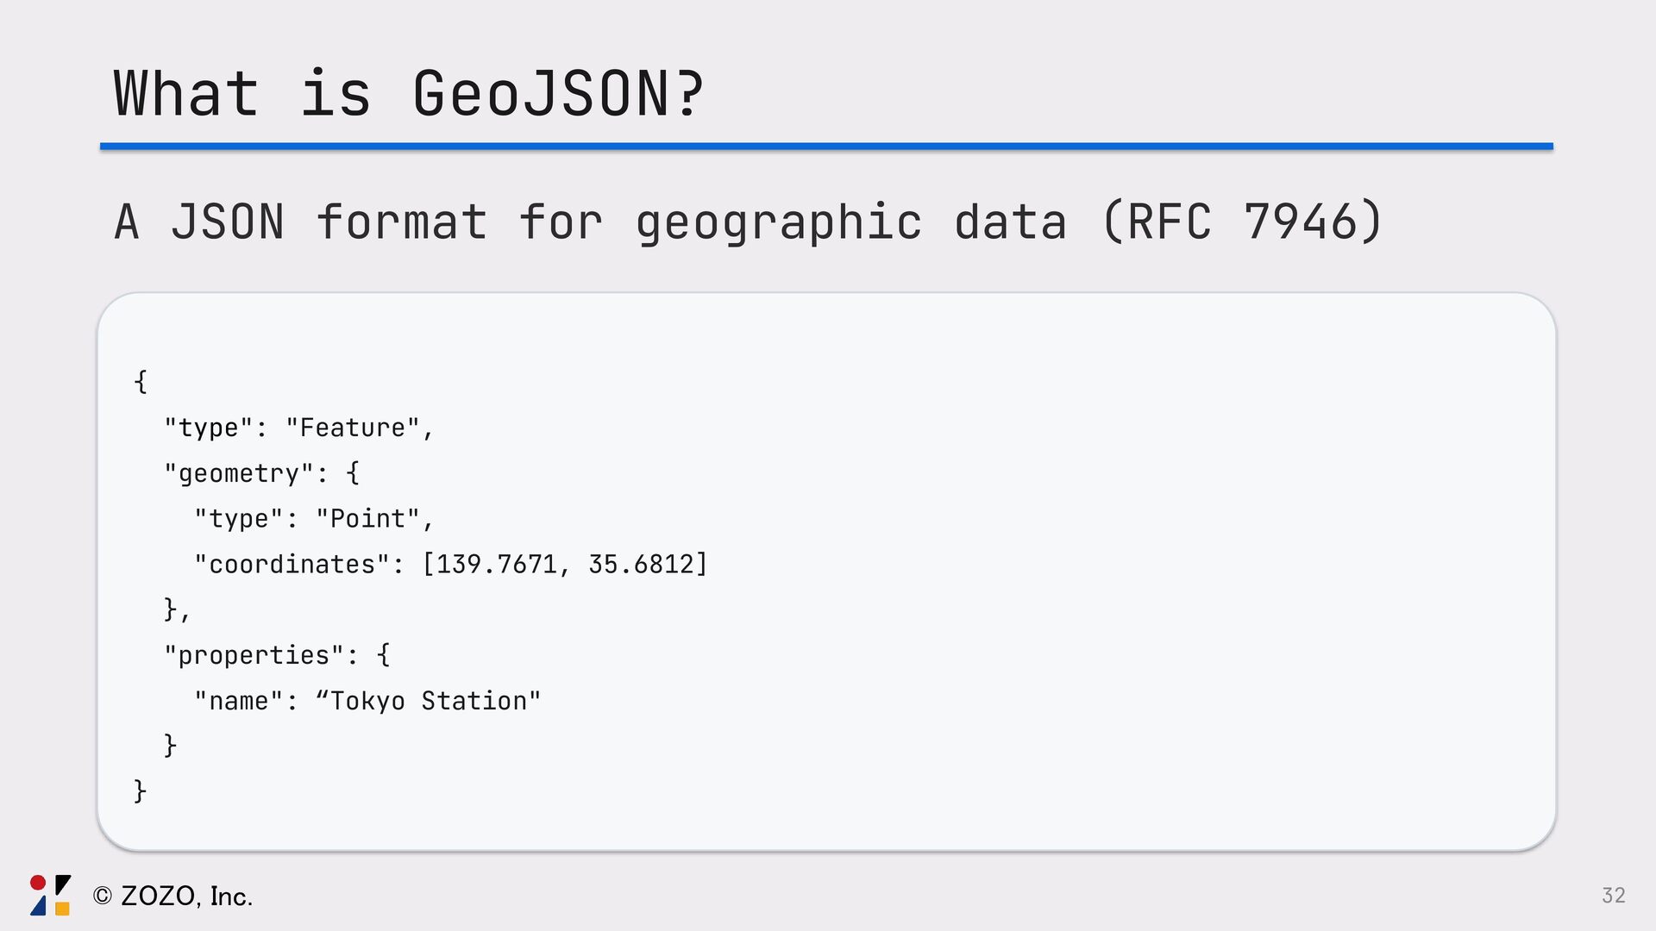This screenshot has height=931, width=1656.
Task: Select the longitude value 139.7671
Action: coord(497,565)
